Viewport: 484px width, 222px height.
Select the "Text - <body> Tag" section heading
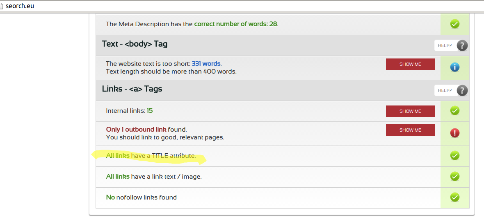(x=135, y=44)
